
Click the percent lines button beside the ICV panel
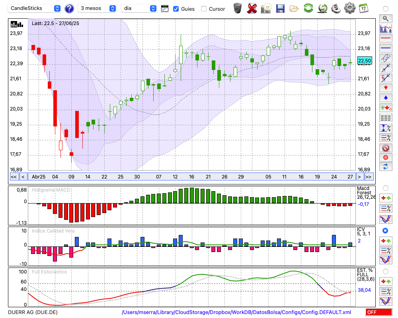(386, 250)
